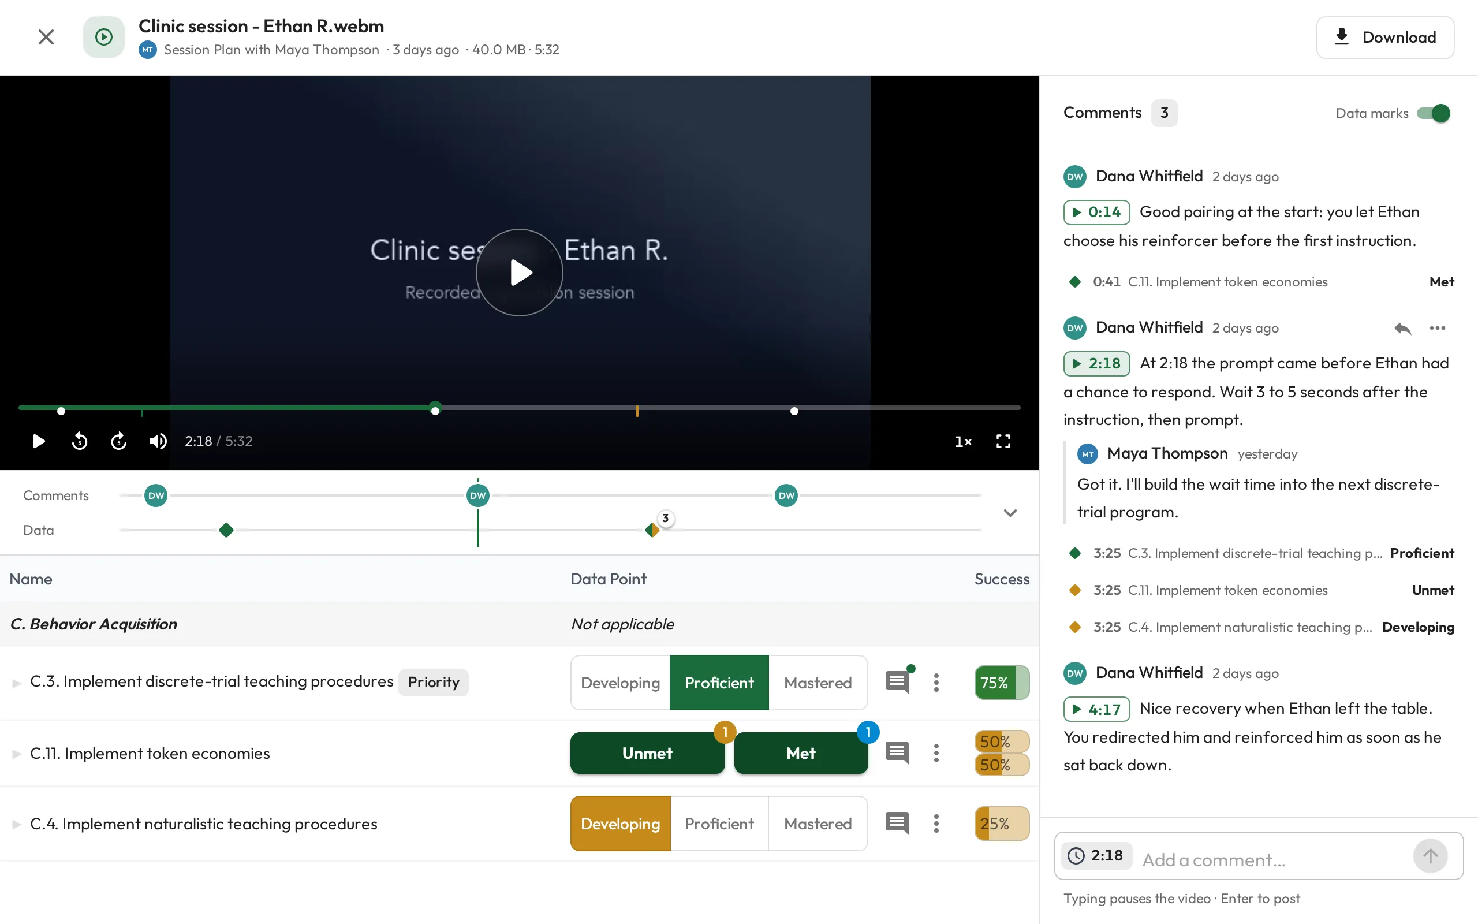The image size is (1478, 924).
Task: Click the first white comment dot on progress bar
Action: (61, 411)
